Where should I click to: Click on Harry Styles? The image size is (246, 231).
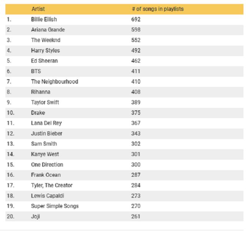pos(45,50)
